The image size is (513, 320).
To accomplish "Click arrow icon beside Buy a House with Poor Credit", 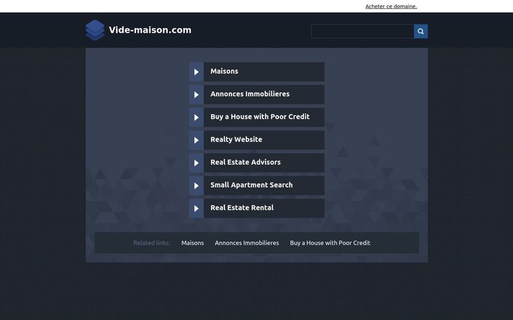I will tap(196, 117).
